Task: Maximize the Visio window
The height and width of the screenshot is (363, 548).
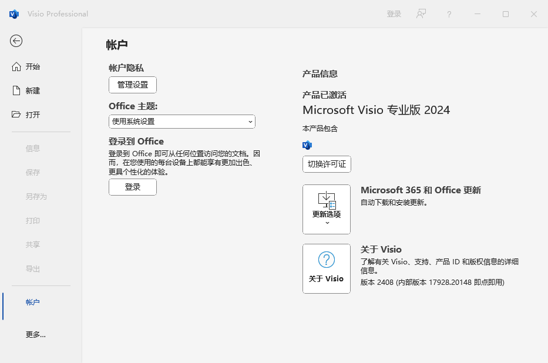Action: [x=506, y=14]
